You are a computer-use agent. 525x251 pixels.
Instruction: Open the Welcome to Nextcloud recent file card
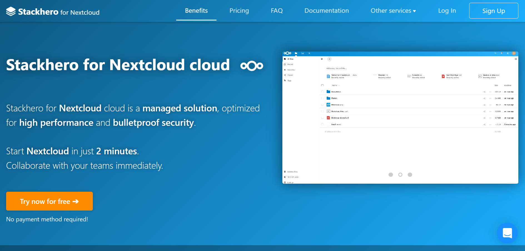[342, 76]
